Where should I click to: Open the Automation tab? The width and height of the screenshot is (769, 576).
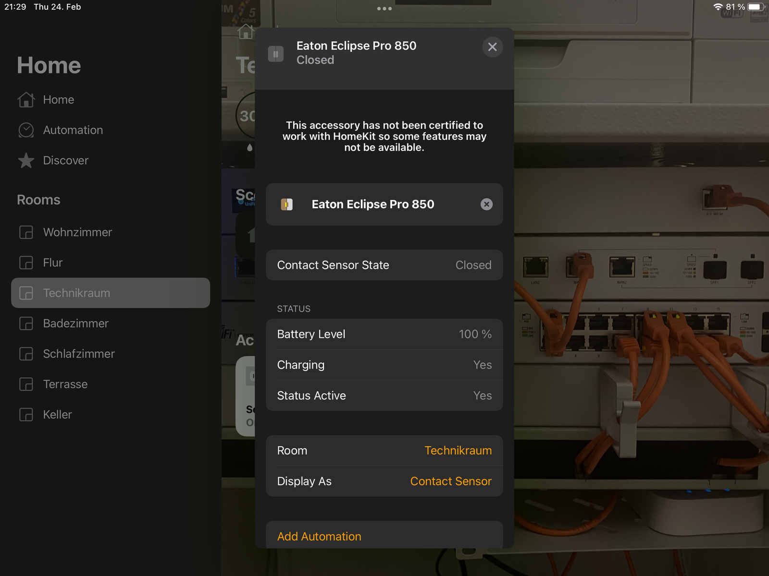tap(73, 130)
